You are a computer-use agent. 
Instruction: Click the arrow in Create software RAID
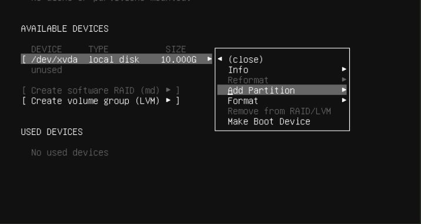pyautogui.click(x=168, y=90)
